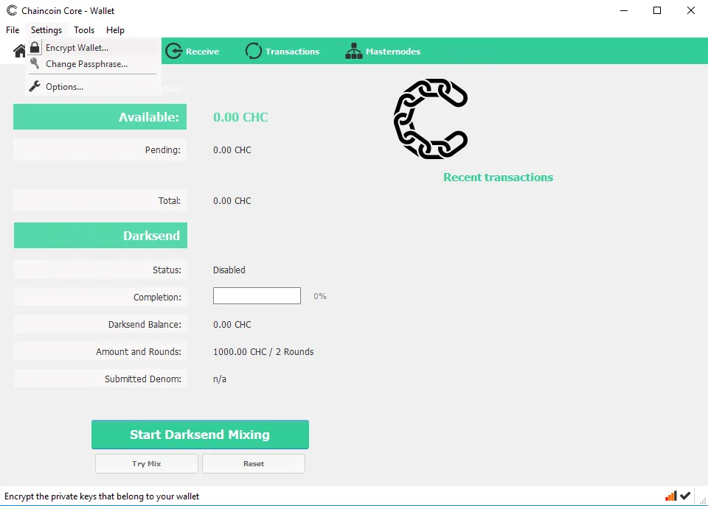Viewport: 708px width, 506px height.
Task: Maximize the Chaincoin Core window
Action: click(657, 10)
